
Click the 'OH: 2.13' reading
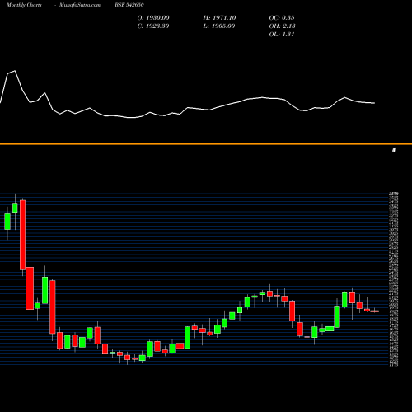tap(282, 26)
